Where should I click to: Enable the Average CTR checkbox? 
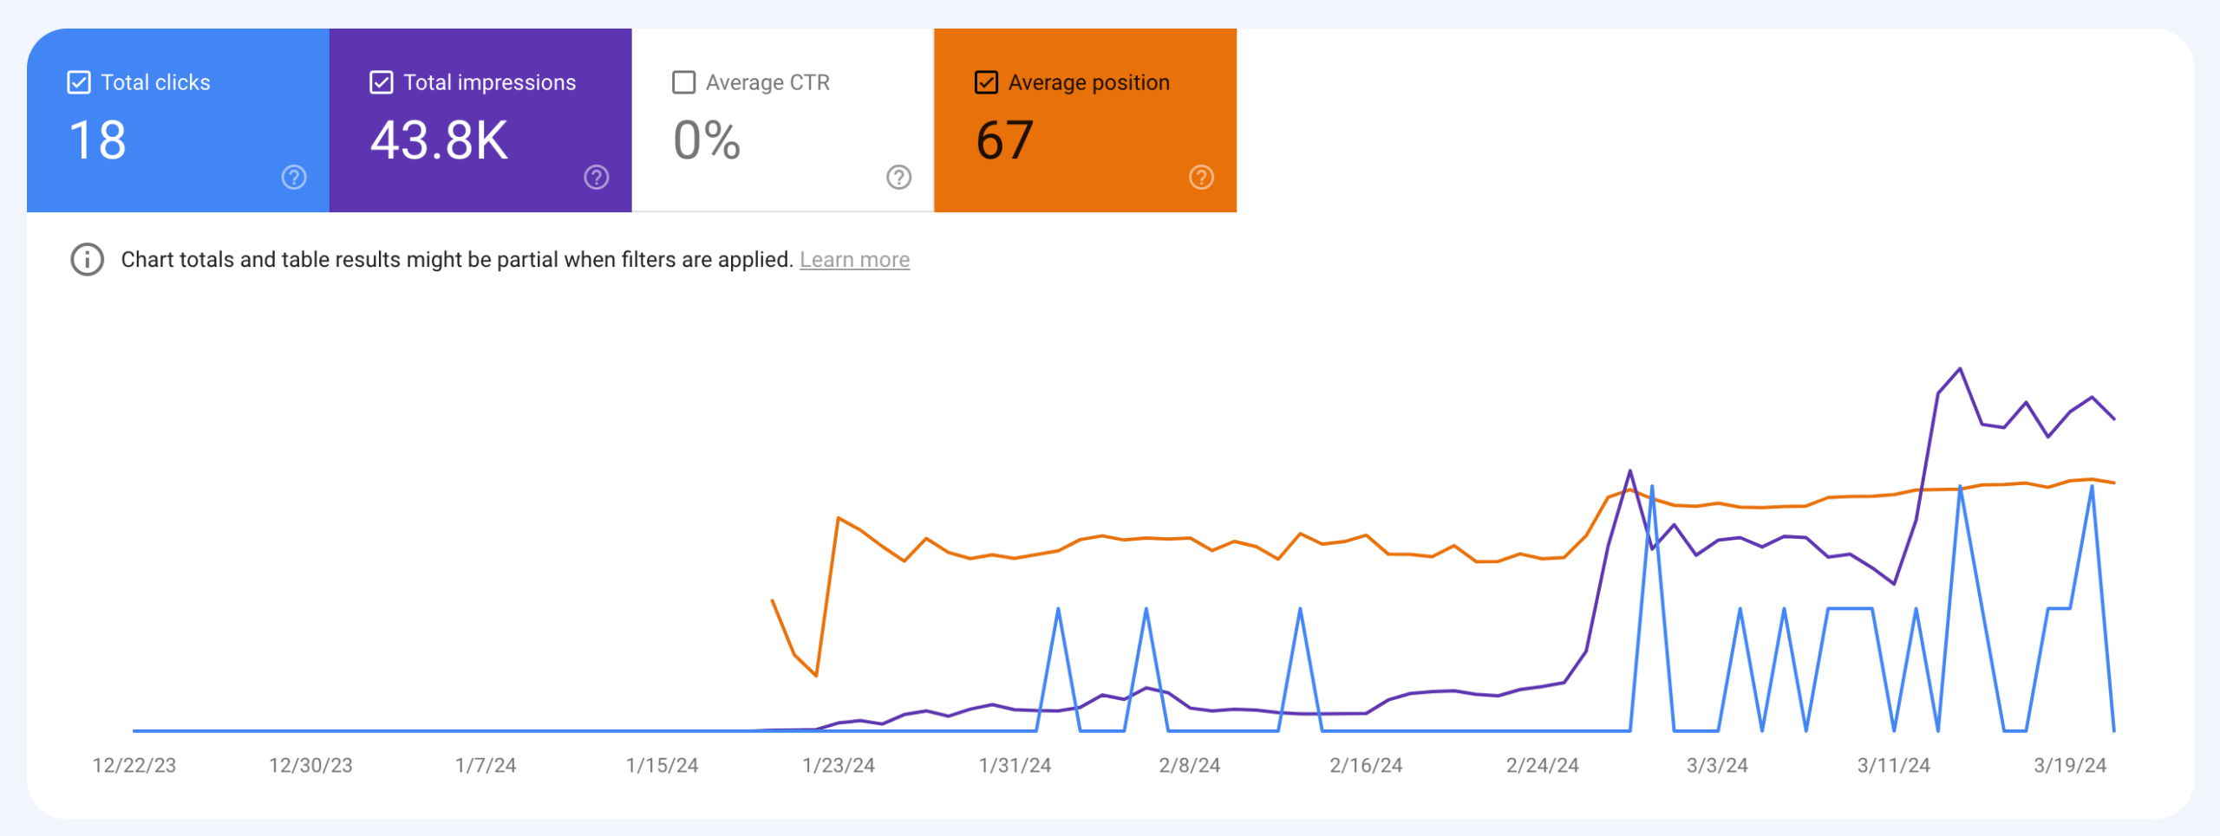(x=683, y=82)
